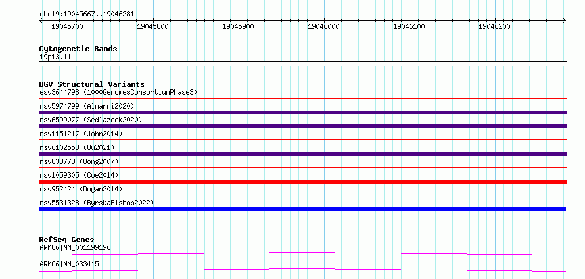
Task: Click the thin red line under nsv952424
Action: [302, 195]
